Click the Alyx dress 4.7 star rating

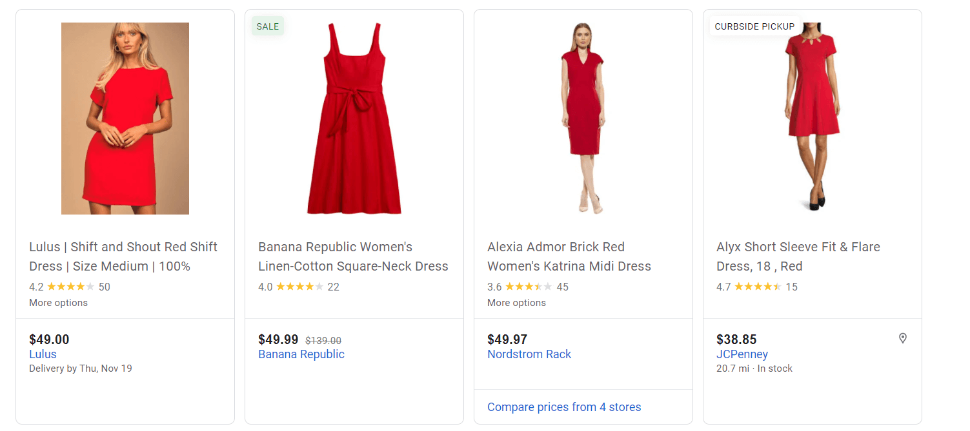758,287
